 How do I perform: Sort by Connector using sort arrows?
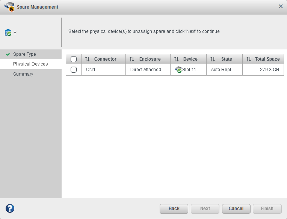pyautogui.click(x=88, y=59)
